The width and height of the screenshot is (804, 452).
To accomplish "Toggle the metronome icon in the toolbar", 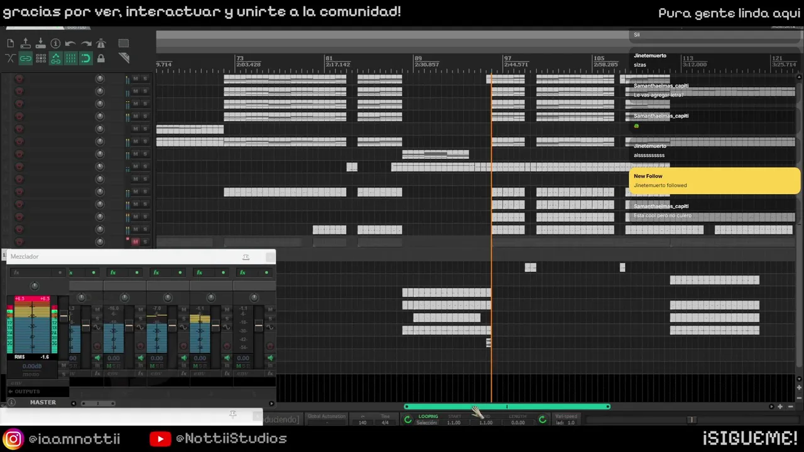I will point(101,43).
